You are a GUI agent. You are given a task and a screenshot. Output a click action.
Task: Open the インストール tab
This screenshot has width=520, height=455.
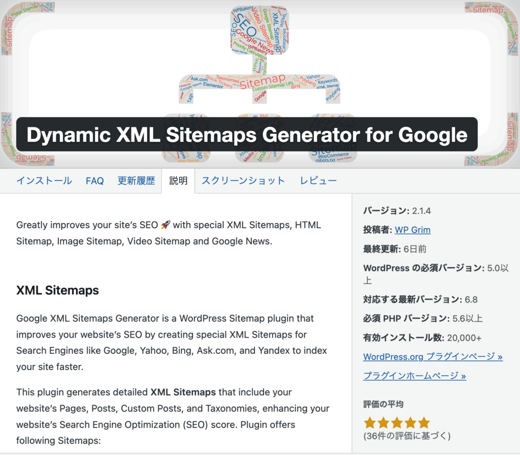pyautogui.click(x=44, y=180)
